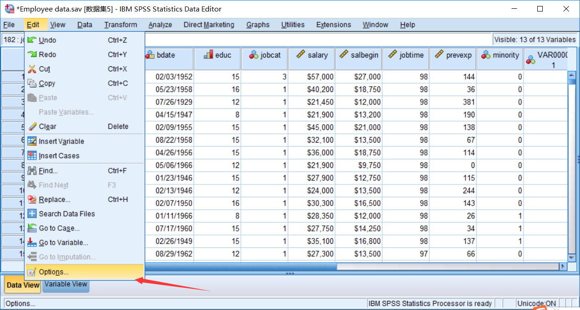Click the vertical scrollbar down arrow
The width and height of the screenshot is (580, 310).
coord(572,258)
